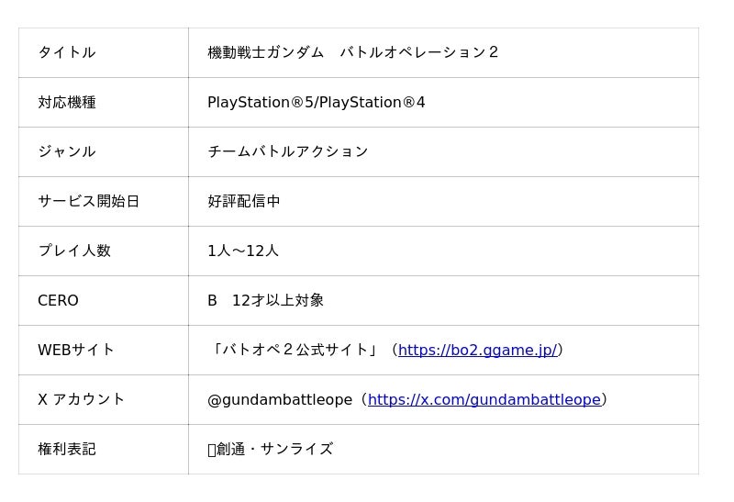734x502 pixels.
Task: Click the 「バトオペ２公式サイト」 text
Action: pos(295,350)
